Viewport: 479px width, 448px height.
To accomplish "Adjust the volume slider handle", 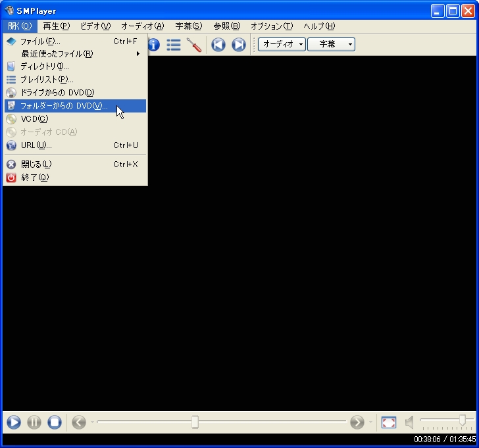I will [x=463, y=420].
